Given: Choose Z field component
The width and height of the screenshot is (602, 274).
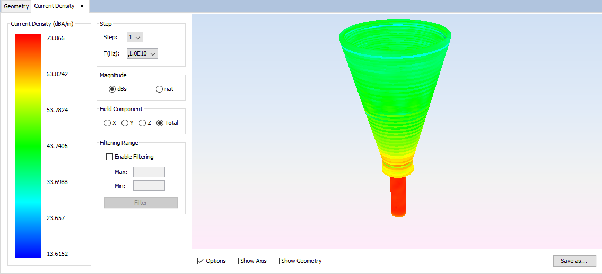Looking at the screenshot, I should tap(142, 123).
